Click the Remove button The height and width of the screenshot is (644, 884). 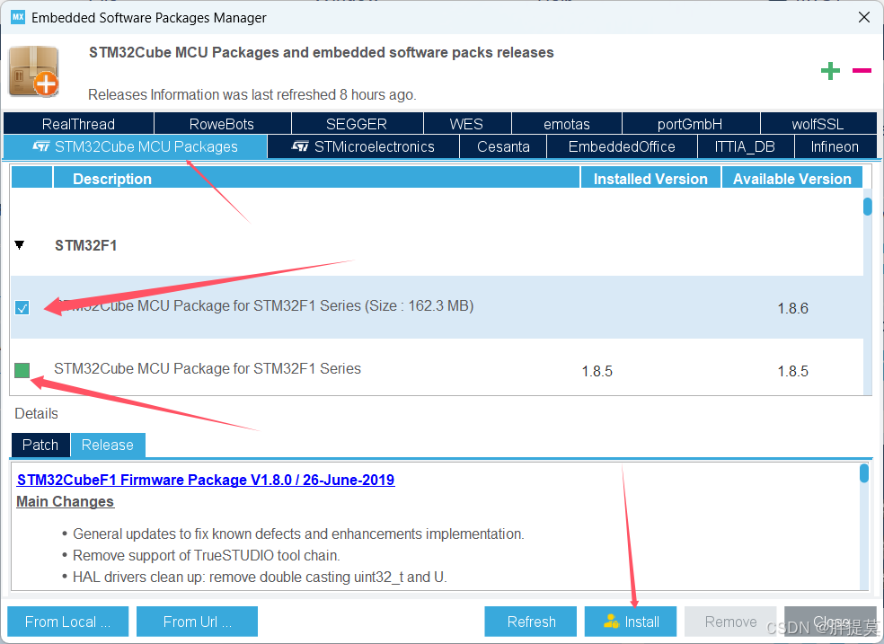pyautogui.click(x=730, y=622)
